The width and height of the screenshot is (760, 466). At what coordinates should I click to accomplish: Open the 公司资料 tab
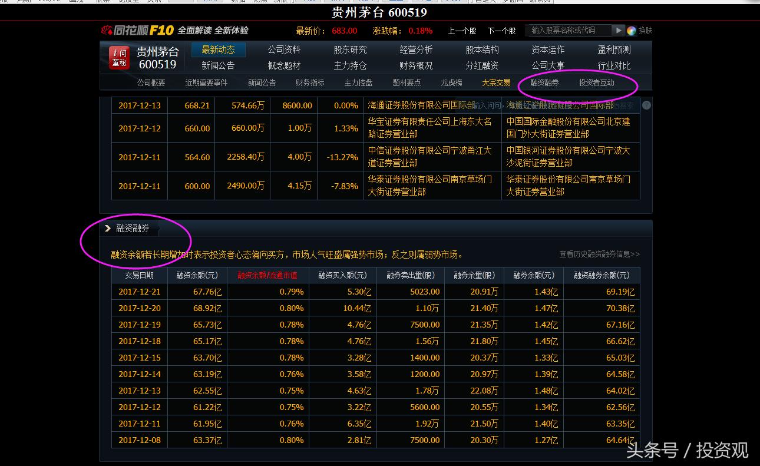pos(284,49)
